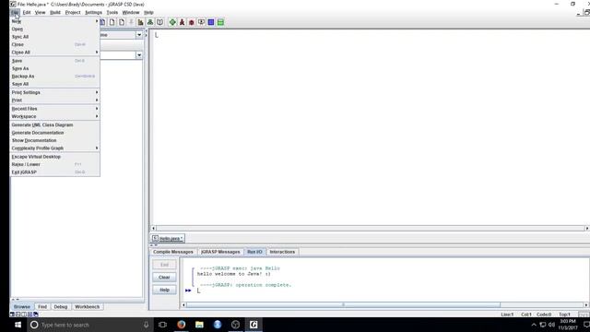Viewport: 590px width, 332px height.
Task: Select Generate UML Class Diagram
Action: tap(55, 125)
